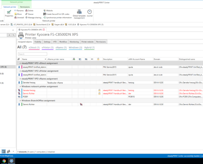Synchronize printer information
This screenshot has height=164, width=203.
[x=57, y=18]
